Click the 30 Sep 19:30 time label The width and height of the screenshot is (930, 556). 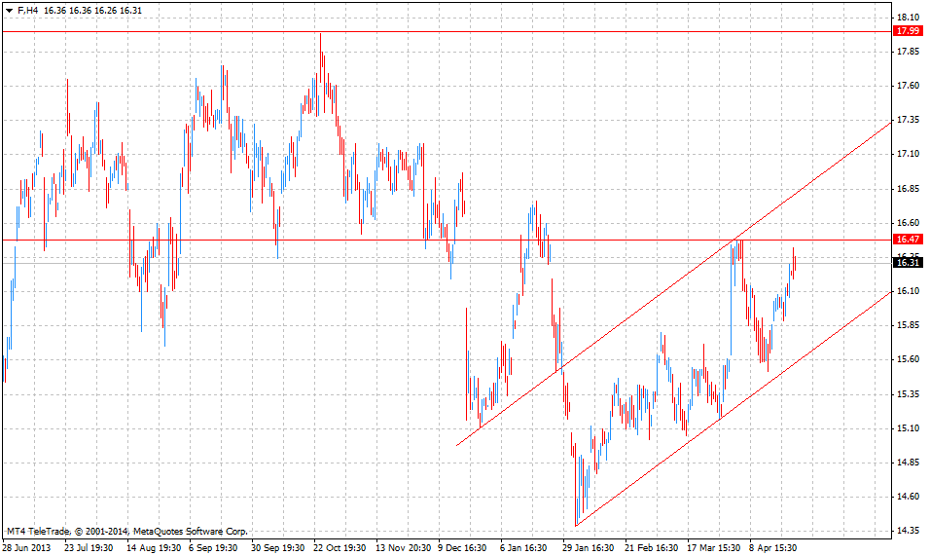[277, 547]
